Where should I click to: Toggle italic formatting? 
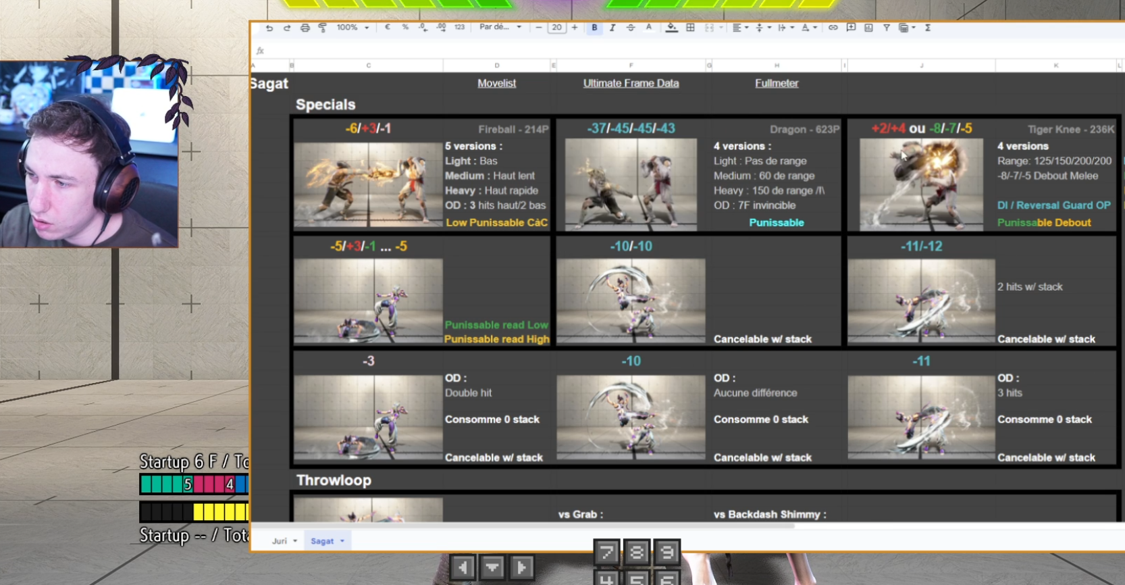coord(612,28)
